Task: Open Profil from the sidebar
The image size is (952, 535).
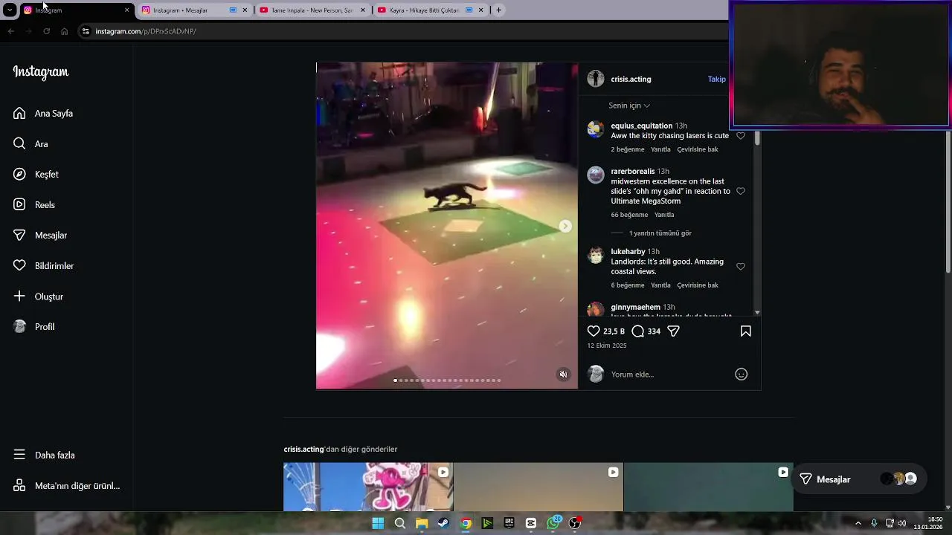Action: tap(34, 326)
